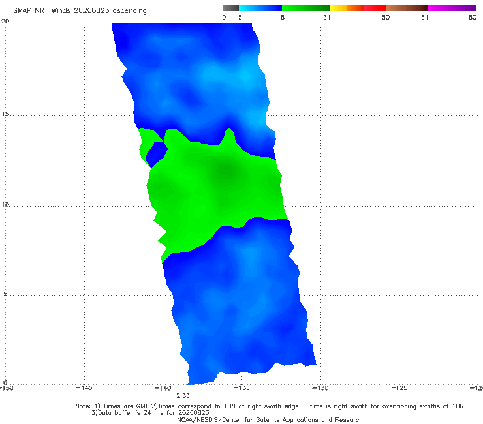The width and height of the screenshot is (483, 424).
Task: Click the longitude label '-125'
Action: pos(399,388)
